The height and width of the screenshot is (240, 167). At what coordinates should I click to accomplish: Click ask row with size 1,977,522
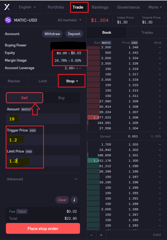(x=127, y=117)
